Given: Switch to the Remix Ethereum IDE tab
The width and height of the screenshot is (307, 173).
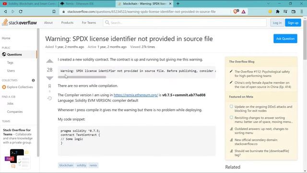Looking at the screenshot, I should click(x=87, y=3).
